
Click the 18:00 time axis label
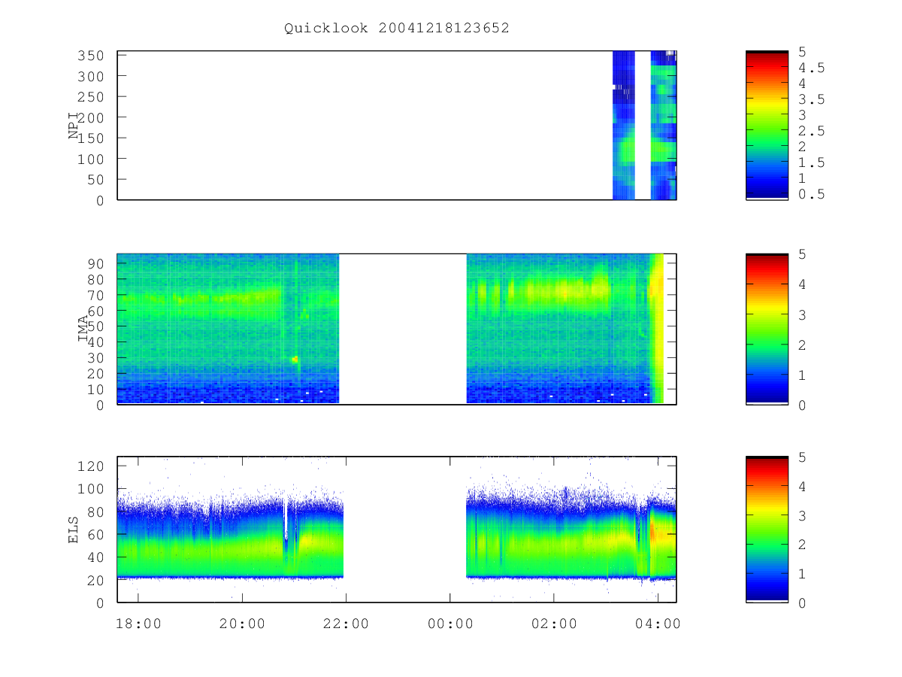click(138, 624)
